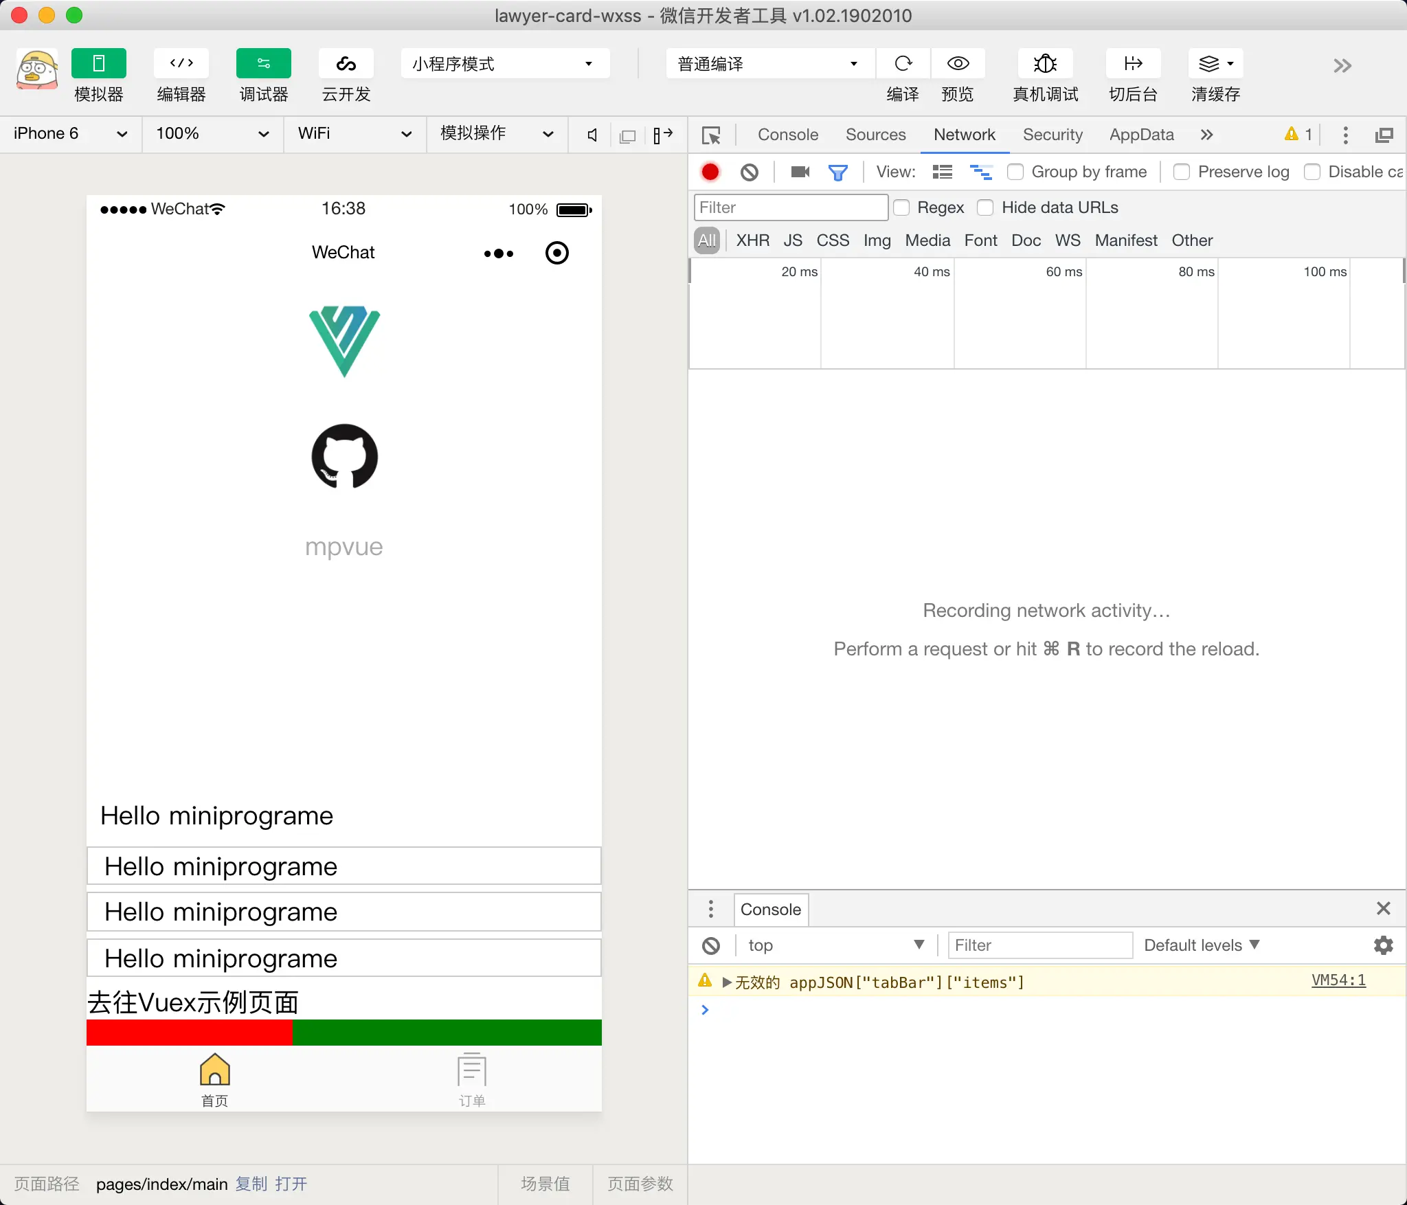Enable the Preserve log checkbox
1407x1205 pixels.
1182,172
